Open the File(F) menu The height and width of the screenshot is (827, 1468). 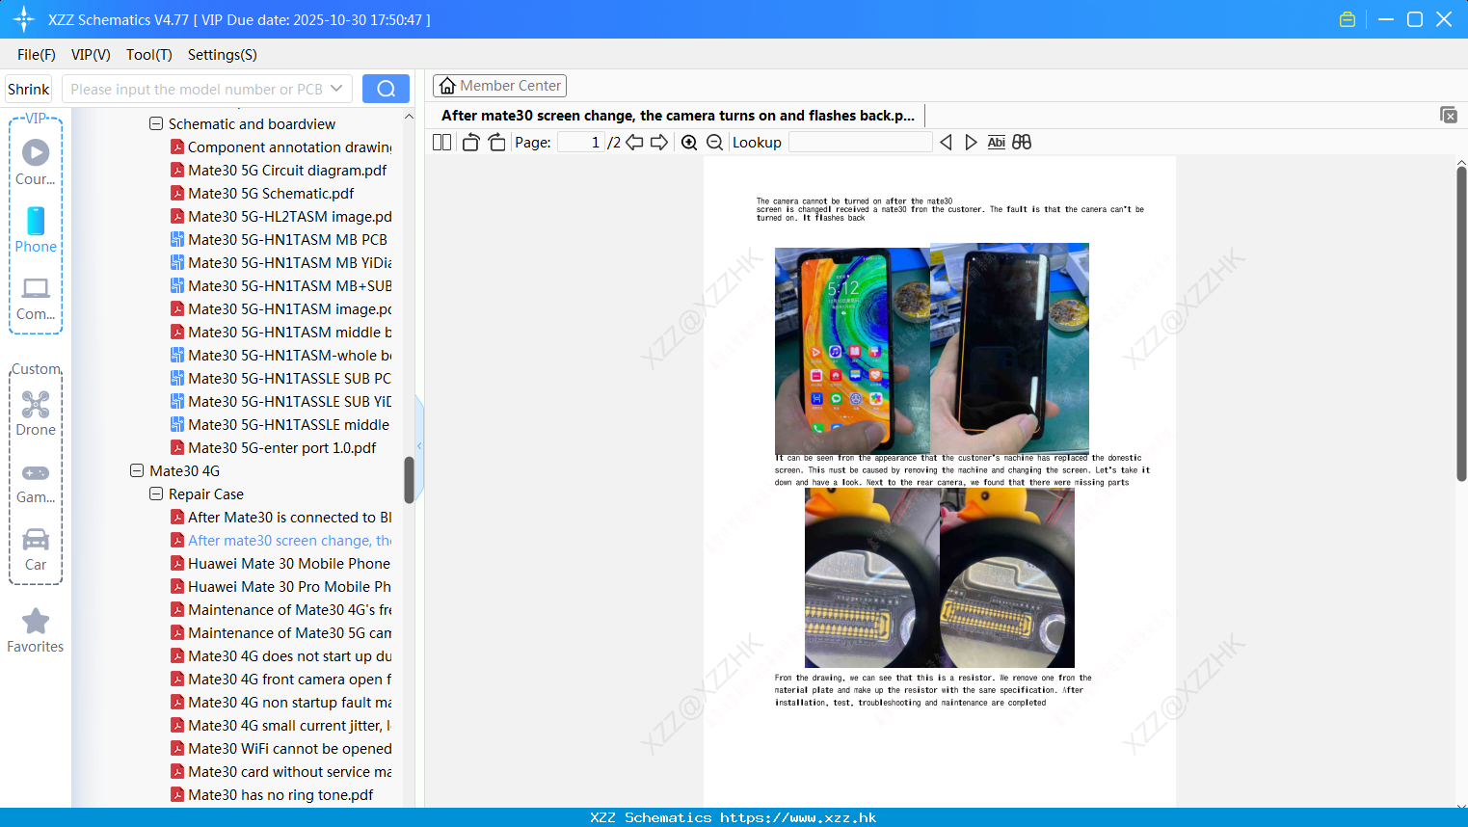[x=37, y=55]
